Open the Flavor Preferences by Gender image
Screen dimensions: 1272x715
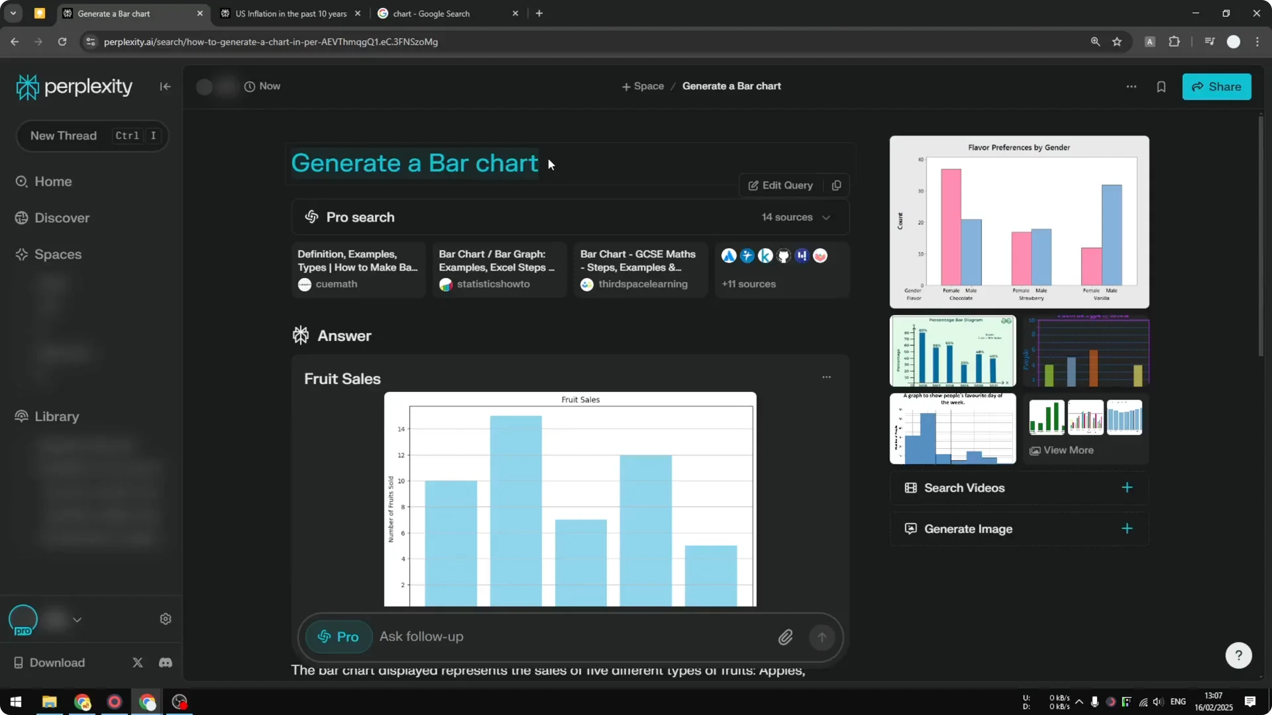pyautogui.click(x=1018, y=222)
